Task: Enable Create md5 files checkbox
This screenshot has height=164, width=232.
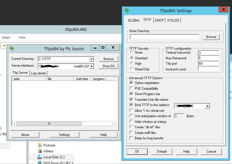Action: (x=131, y=133)
